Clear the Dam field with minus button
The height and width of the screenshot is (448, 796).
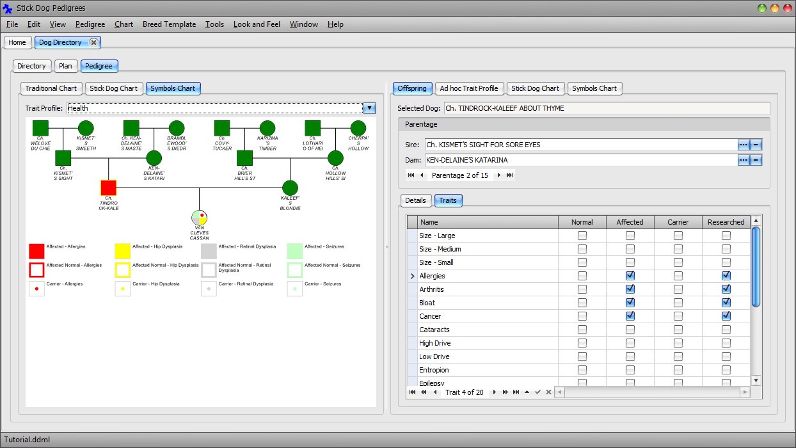[756, 160]
